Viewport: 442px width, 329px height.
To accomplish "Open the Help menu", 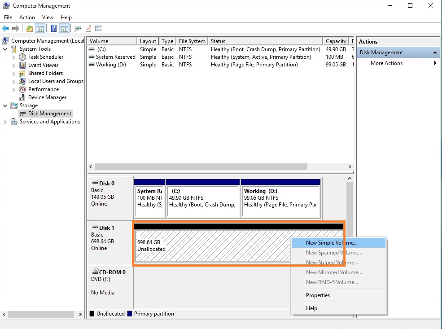I will pyautogui.click(x=66, y=18).
